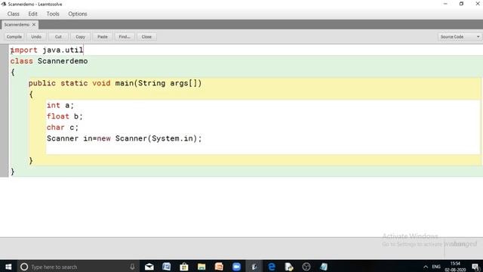This screenshot has height=272, width=483.
Task: Open the Edit menu
Action: (32, 14)
